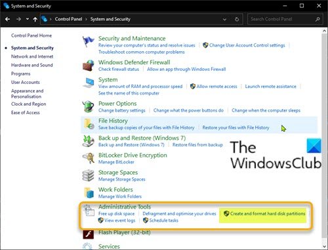Screen dimensions: 328x250
Task: Click the refresh button in address bar
Action: click(237, 19)
